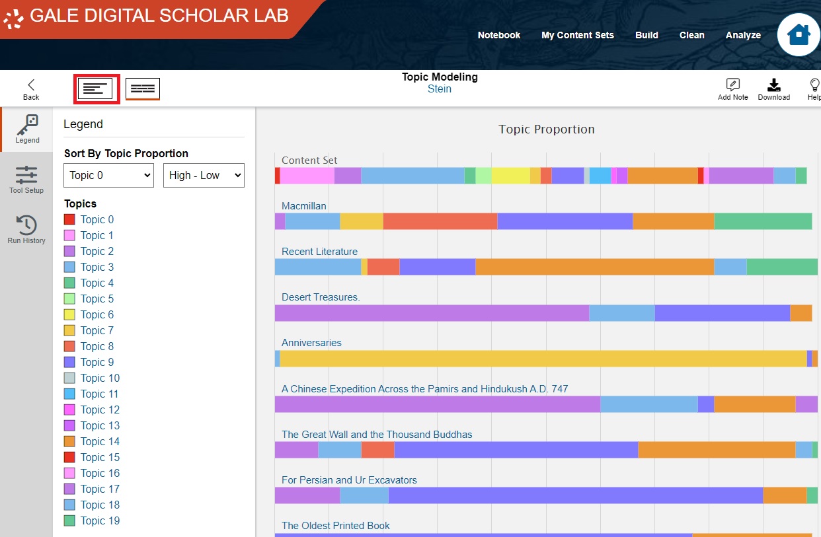
Task: Select Topic 7 in the legend
Action: point(97,330)
